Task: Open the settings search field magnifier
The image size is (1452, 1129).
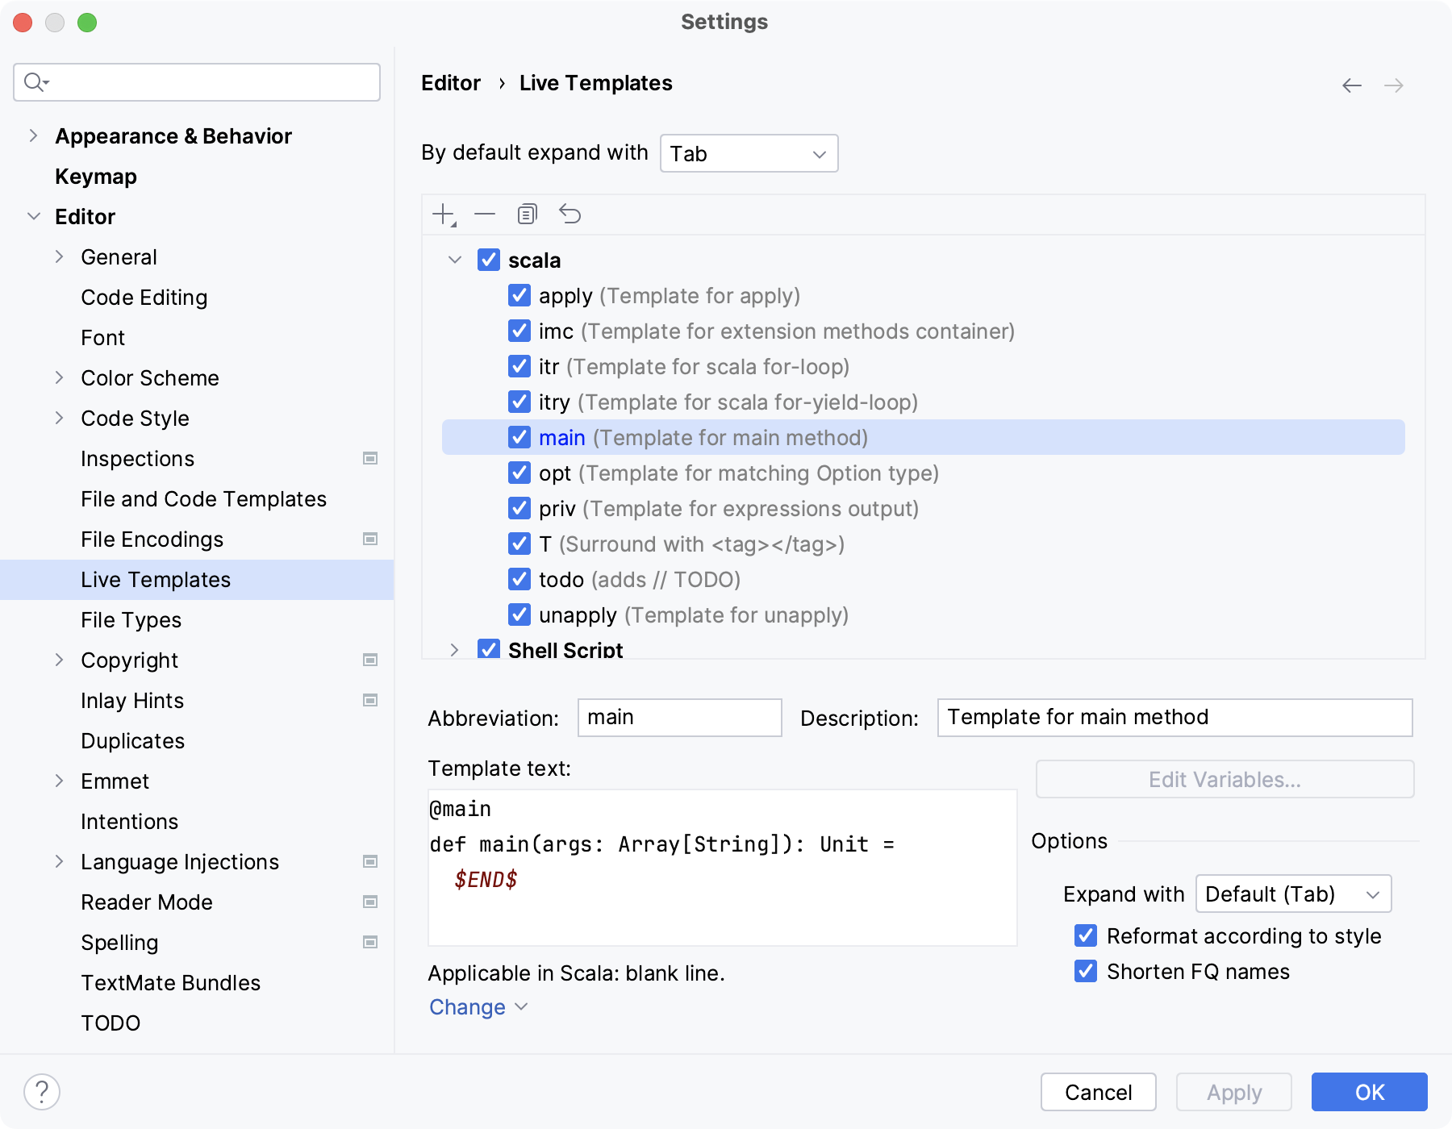Action: point(34,81)
